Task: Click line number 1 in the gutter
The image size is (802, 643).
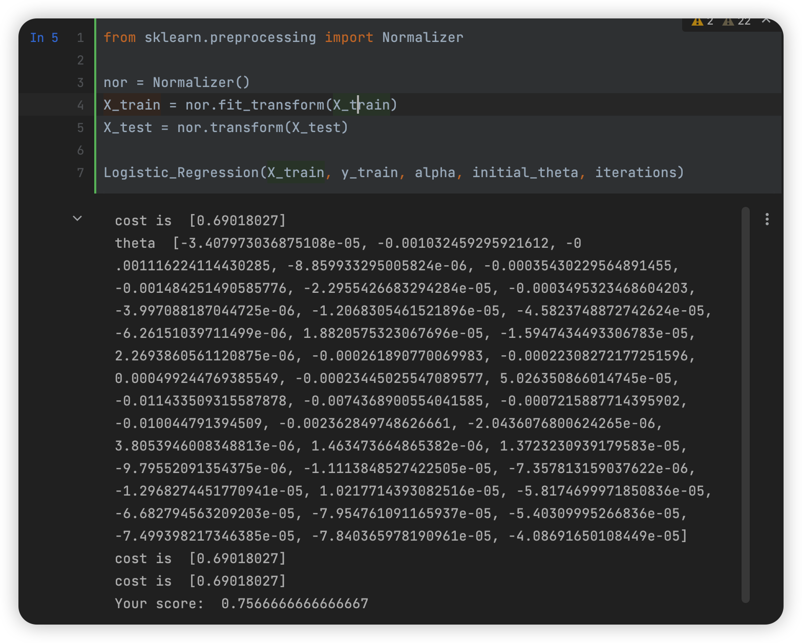Action: [x=80, y=38]
